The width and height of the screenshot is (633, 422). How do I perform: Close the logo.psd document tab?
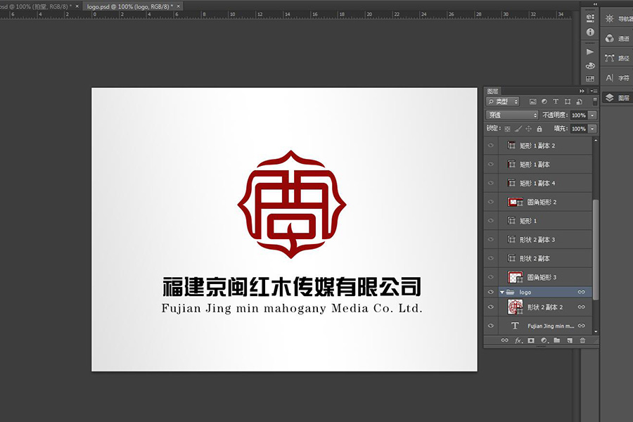point(179,6)
